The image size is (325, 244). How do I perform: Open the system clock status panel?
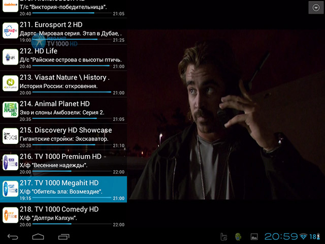coord(281,236)
